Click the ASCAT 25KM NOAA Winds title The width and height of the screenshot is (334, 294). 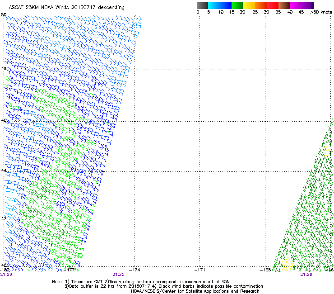tap(66, 7)
